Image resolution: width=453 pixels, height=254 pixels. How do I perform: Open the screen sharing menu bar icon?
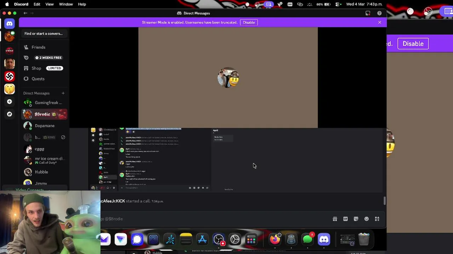(269, 4)
